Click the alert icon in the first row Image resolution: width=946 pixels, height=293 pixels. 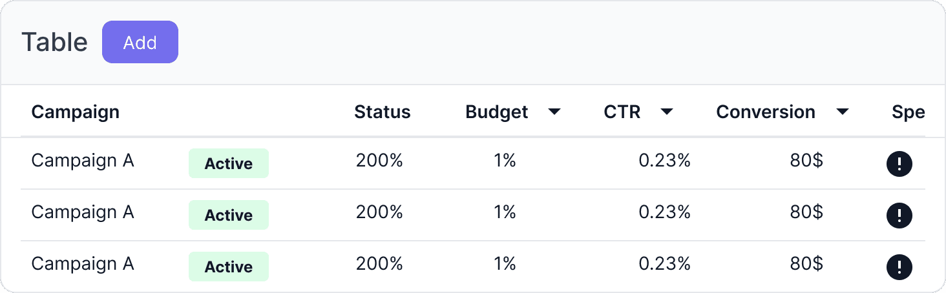pyautogui.click(x=899, y=164)
